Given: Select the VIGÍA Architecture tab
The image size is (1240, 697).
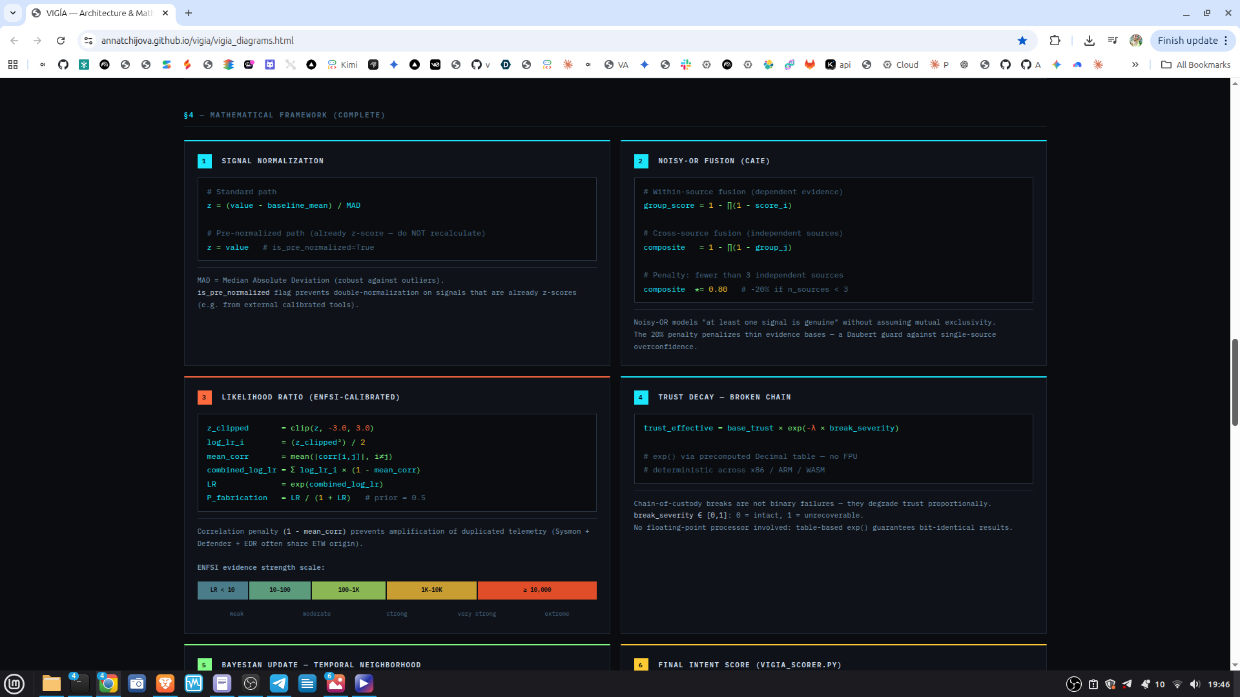Looking at the screenshot, I should point(99,13).
